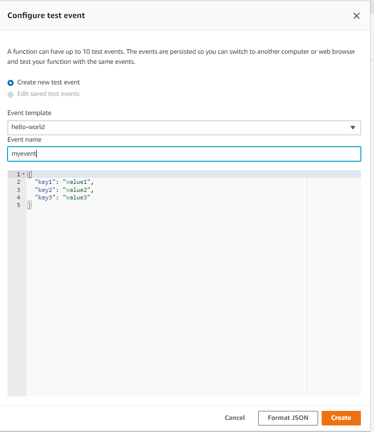
Task: Click the closing brace on line 5
Action: [29, 205]
